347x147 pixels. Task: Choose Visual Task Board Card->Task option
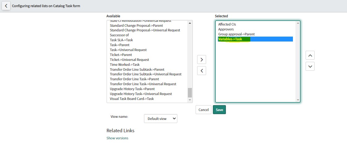(x=132, y=99)
